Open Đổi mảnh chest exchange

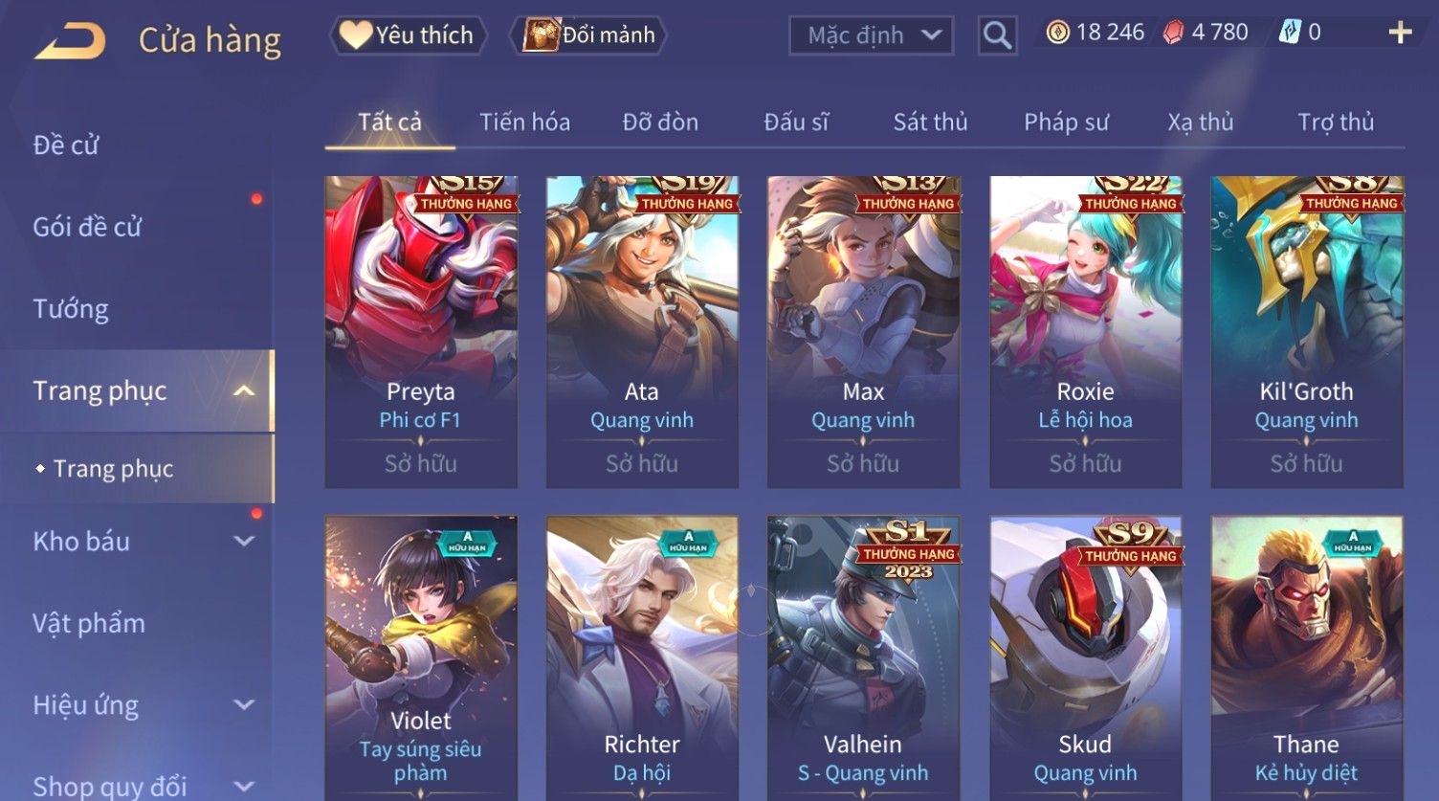[x=588, y=35]
